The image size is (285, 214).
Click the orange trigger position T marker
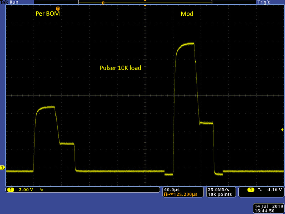[x=58, y=8]
